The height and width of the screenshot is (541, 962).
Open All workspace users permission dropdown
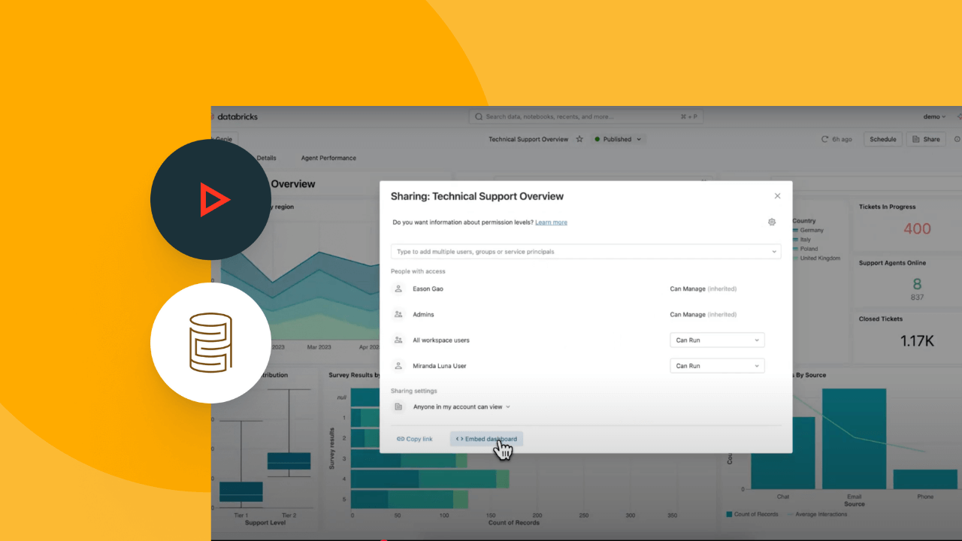coord(716,340)
